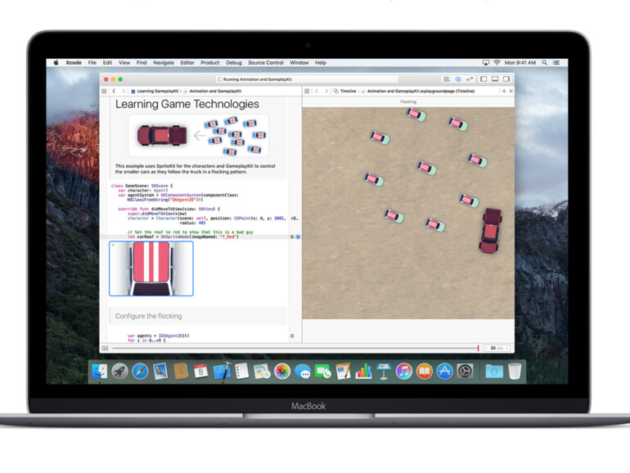The height and width of the screenshot is (473, 630).
Task: Click the quick look result beside agents line
Action: (x=292, y=336)
